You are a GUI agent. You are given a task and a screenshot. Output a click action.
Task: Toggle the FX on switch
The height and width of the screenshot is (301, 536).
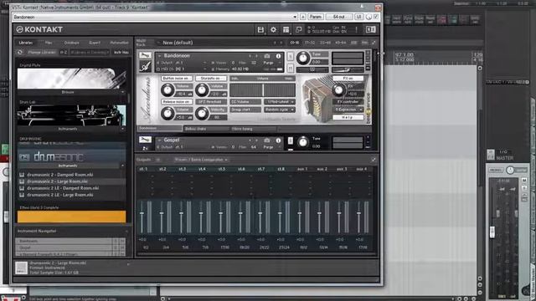[348, 79]
